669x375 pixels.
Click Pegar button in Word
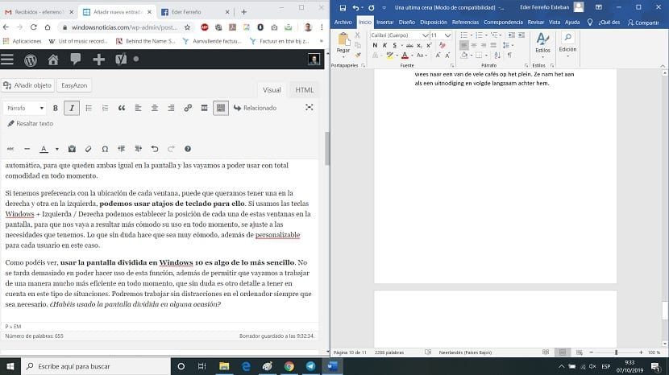point(343,44)
